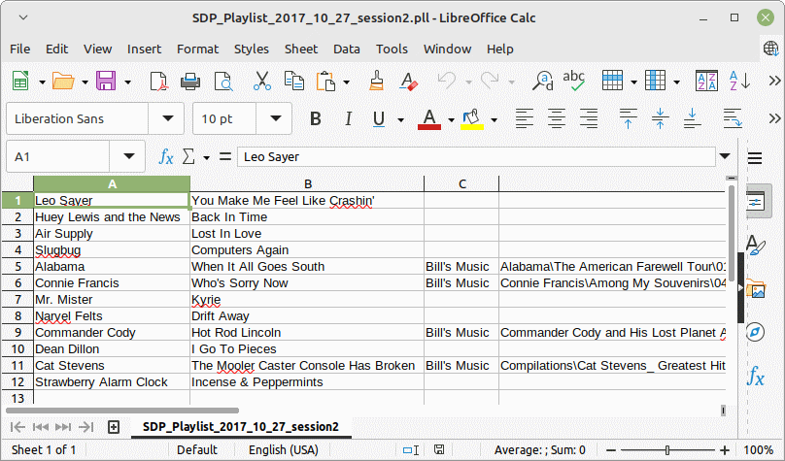785x461 pixels.
Task: Open the Paste options dropdown arrow
Action: 347,82
